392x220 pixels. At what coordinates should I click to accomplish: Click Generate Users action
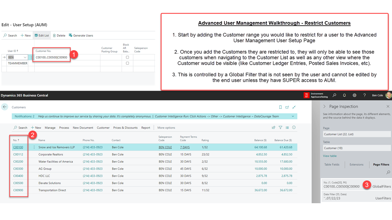(x=81, y=35)
